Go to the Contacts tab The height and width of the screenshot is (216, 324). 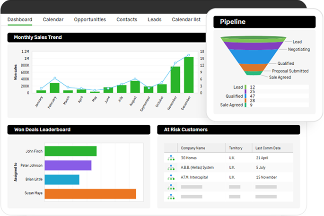pyautogui.click(x=127, y=20)
